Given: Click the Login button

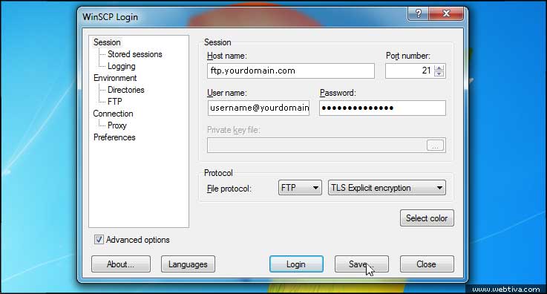Looking at the screenshot, I should 296,264.
